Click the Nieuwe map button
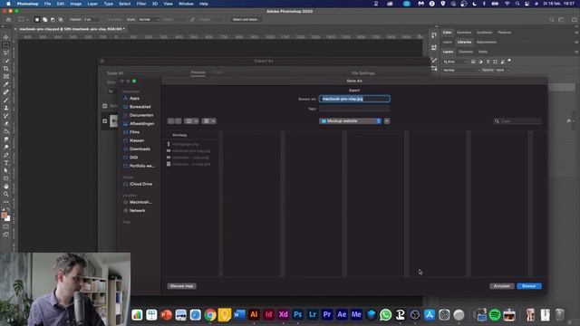 click(x=181, y=286)
